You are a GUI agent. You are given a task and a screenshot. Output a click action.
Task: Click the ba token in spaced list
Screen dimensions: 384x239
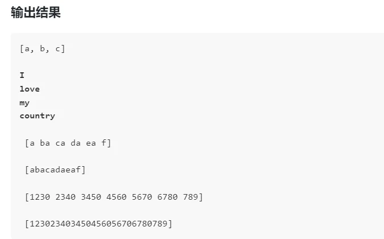(45, 143)
